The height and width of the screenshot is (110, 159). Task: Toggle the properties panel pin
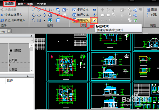(x=31, y=36)
